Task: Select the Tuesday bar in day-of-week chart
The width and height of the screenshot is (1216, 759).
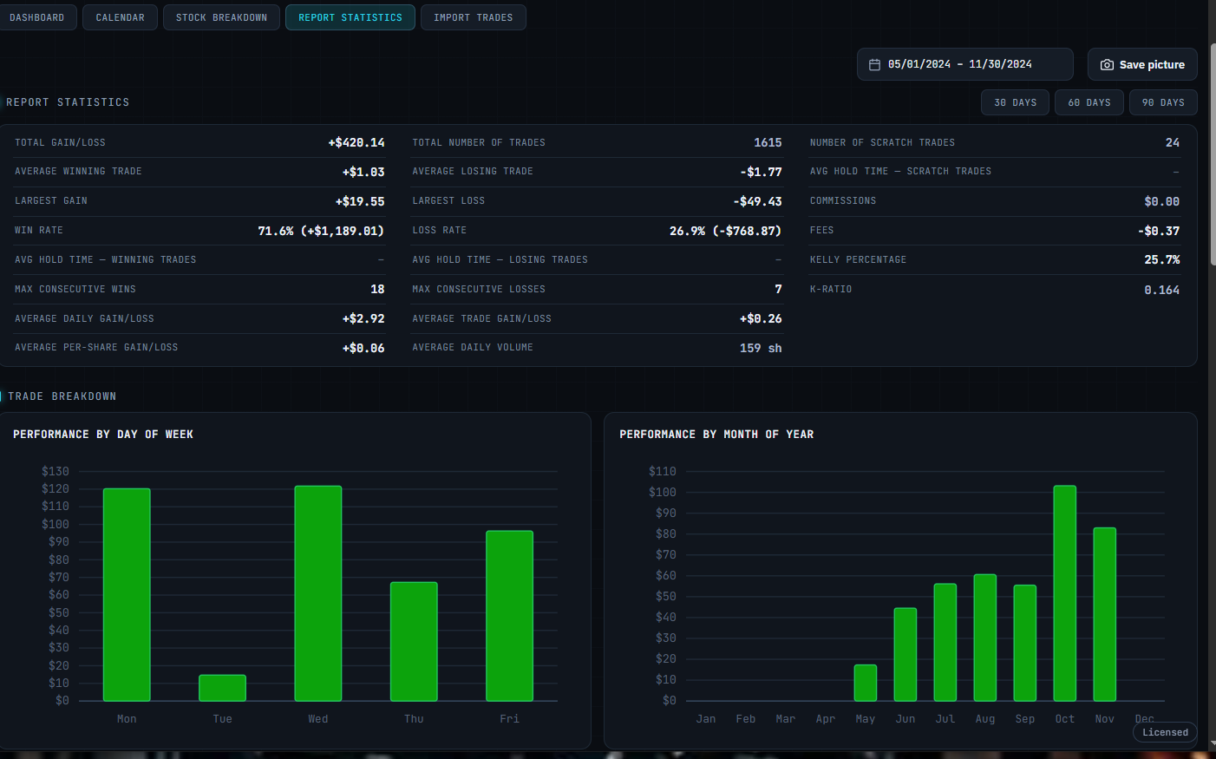Action: pyautogui.click(x=222, y=688)
